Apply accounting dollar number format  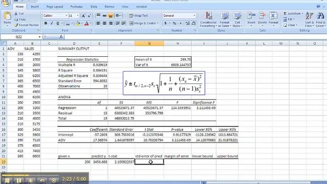tap(166, 23)
